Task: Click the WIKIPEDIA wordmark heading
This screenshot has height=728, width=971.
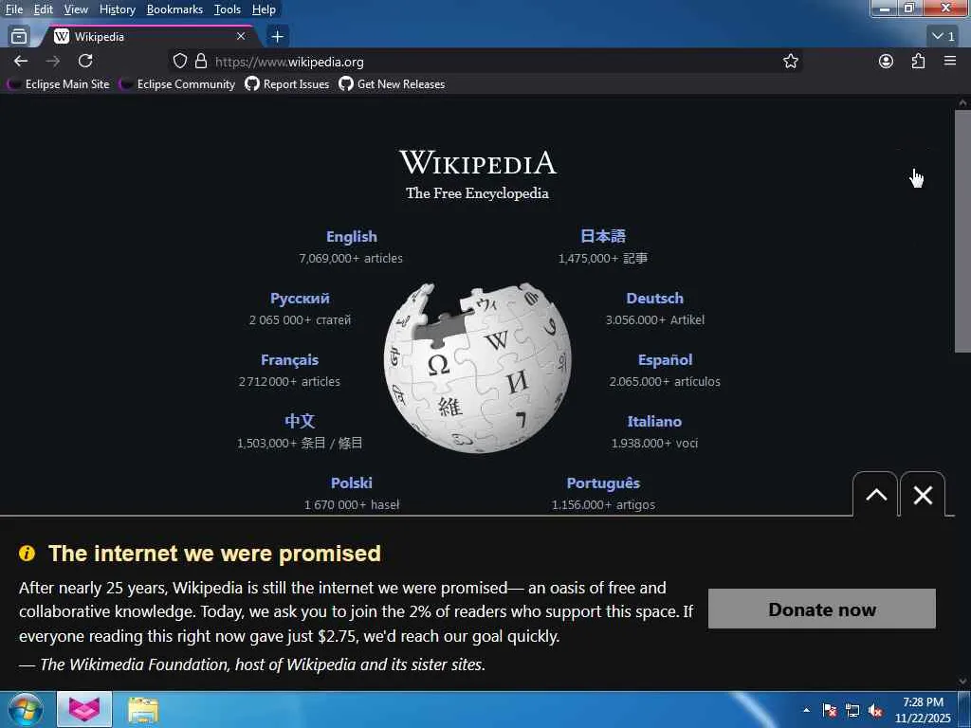Action: click(478, 163)
